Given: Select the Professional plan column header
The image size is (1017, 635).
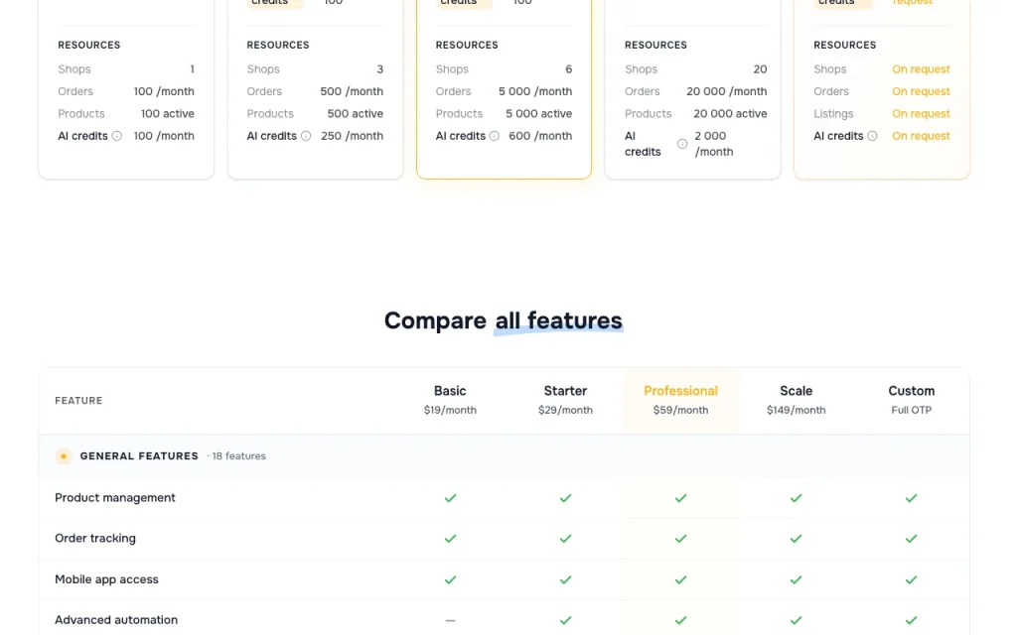Looking at the screenshot, I should [x=680, y=400].
